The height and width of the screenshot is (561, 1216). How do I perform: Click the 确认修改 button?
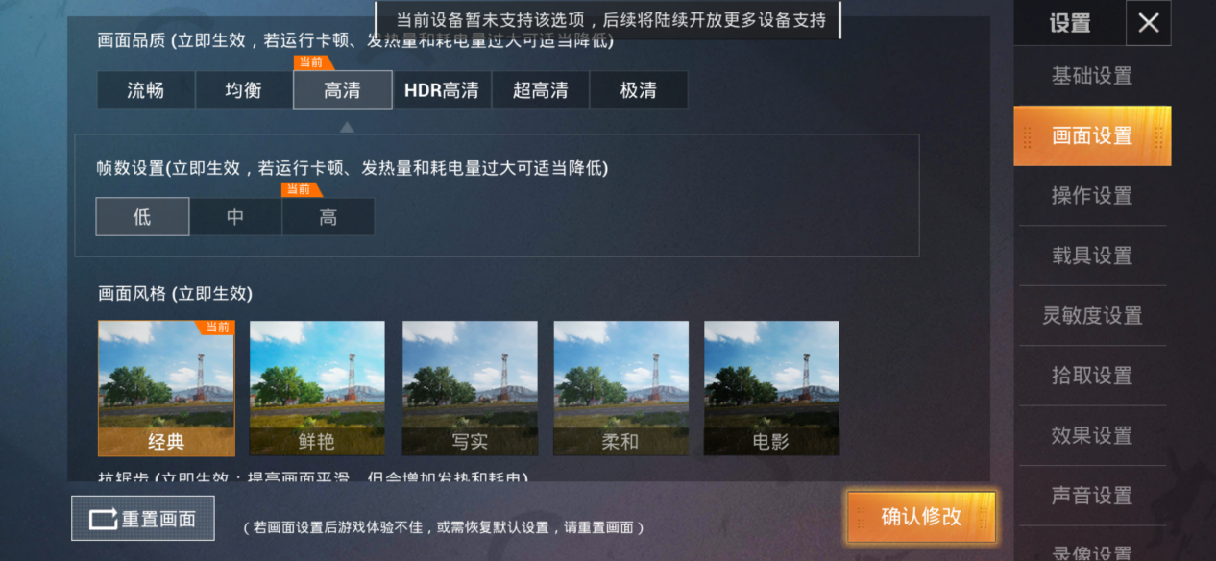coord(921,517)
